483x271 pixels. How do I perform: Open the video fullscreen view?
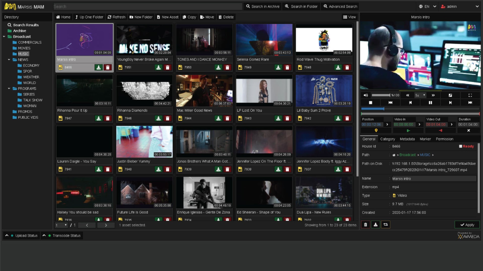pos(470,95)
